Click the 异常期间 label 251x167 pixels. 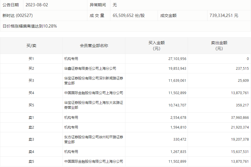[98, 5]
